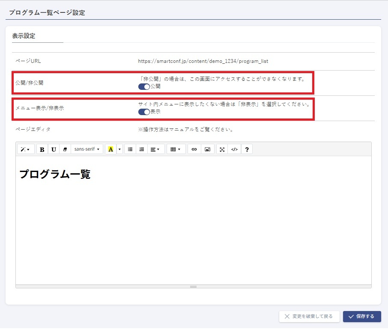Open the sans-serif font family dropdown
Image resolution: width=388 pixels, height=329 pixels.
click(87, 149)
